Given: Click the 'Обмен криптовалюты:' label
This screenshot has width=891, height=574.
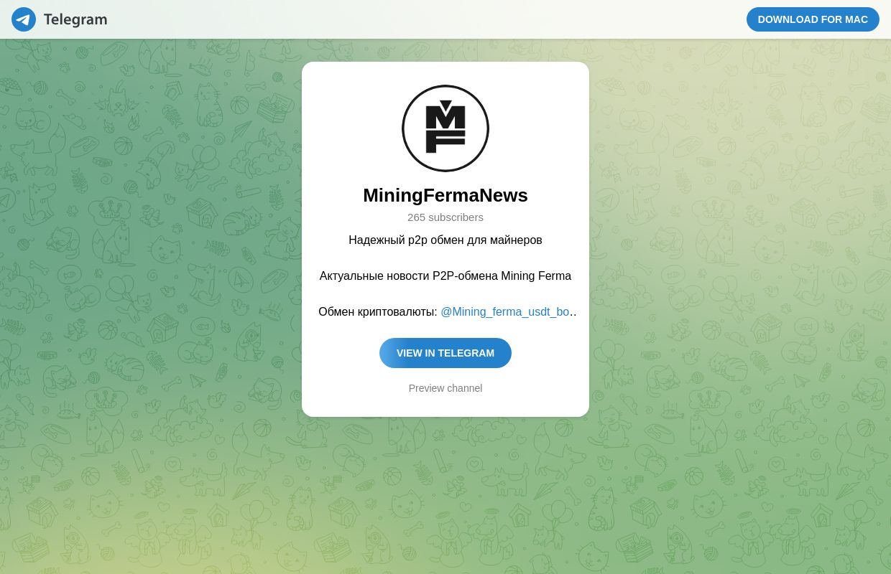Looking at the screenshot, I should 378,312.
